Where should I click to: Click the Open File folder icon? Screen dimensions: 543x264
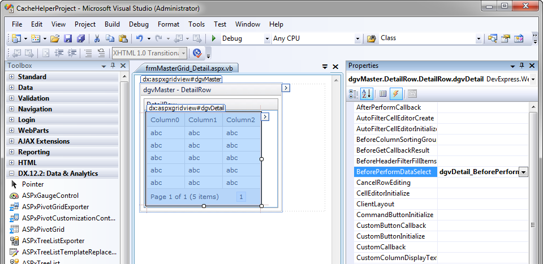[x=55, y=38]
